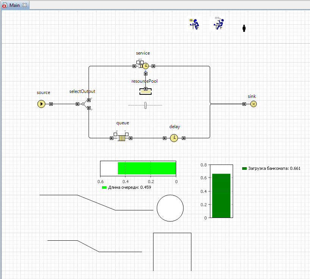This screenshot has height=279, width=310.
Task: Click the source output port
Action: (51, 104)
